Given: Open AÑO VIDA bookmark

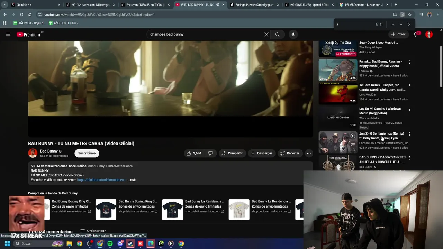Looking at the screenshot, I should (x=29, y=23).
